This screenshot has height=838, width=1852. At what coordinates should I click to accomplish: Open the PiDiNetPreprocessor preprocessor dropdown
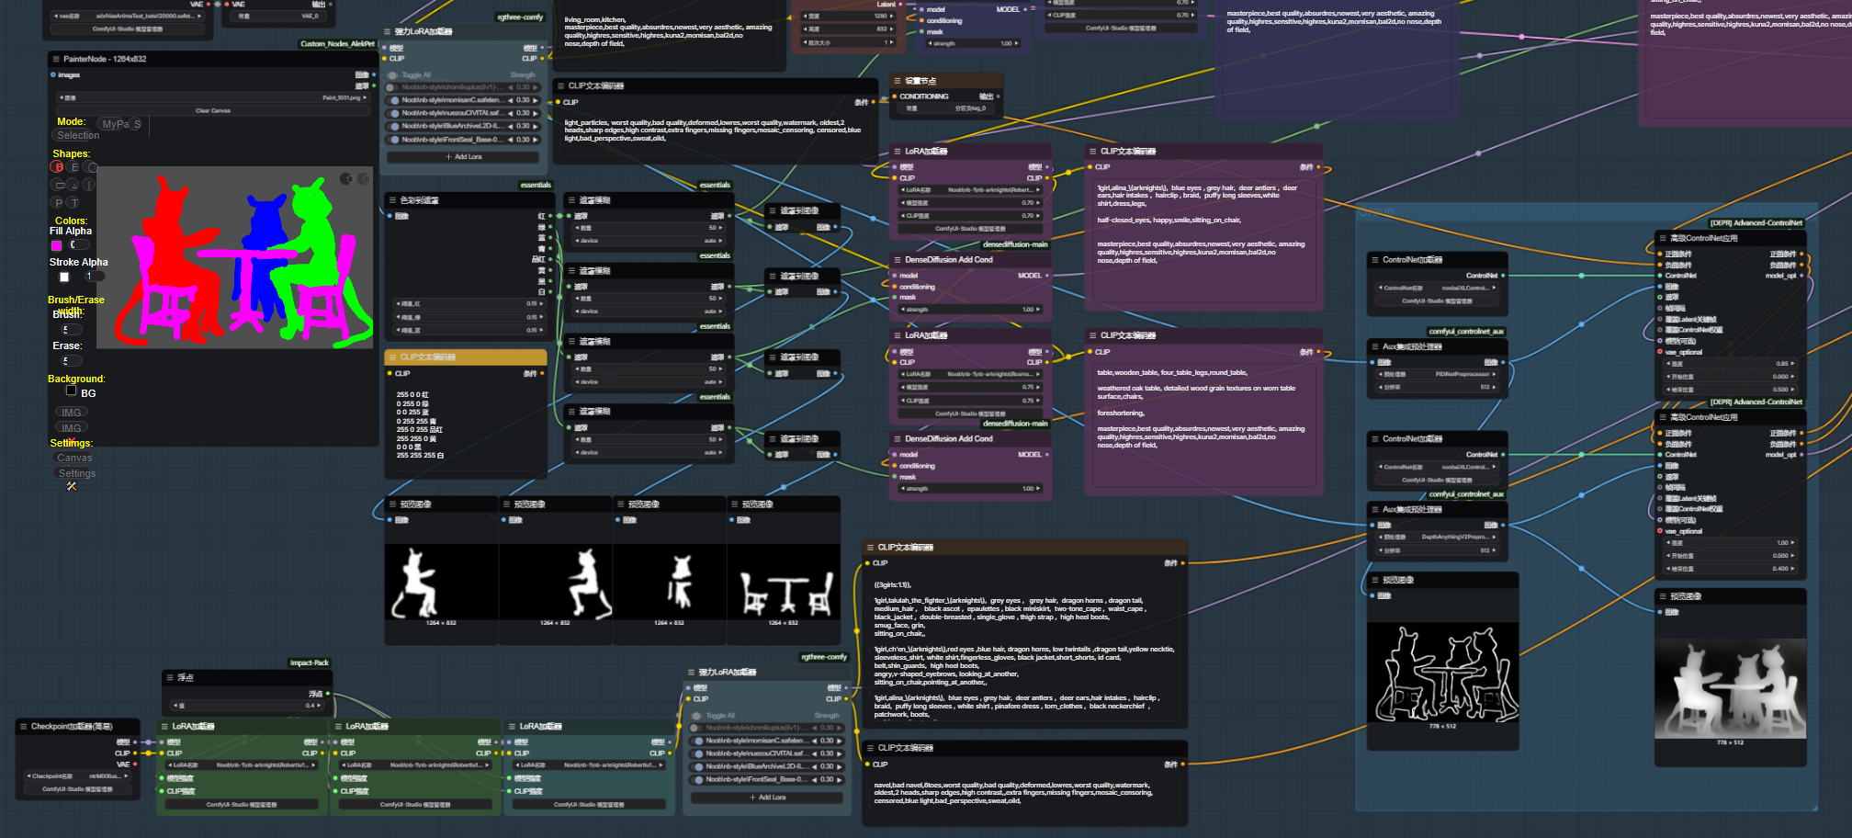pos(1436,374)
